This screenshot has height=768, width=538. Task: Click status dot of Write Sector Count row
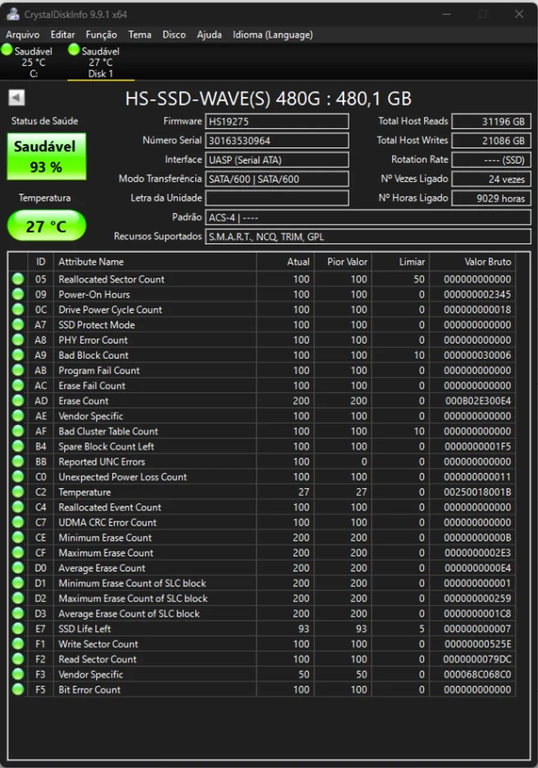tap(18, 644)
